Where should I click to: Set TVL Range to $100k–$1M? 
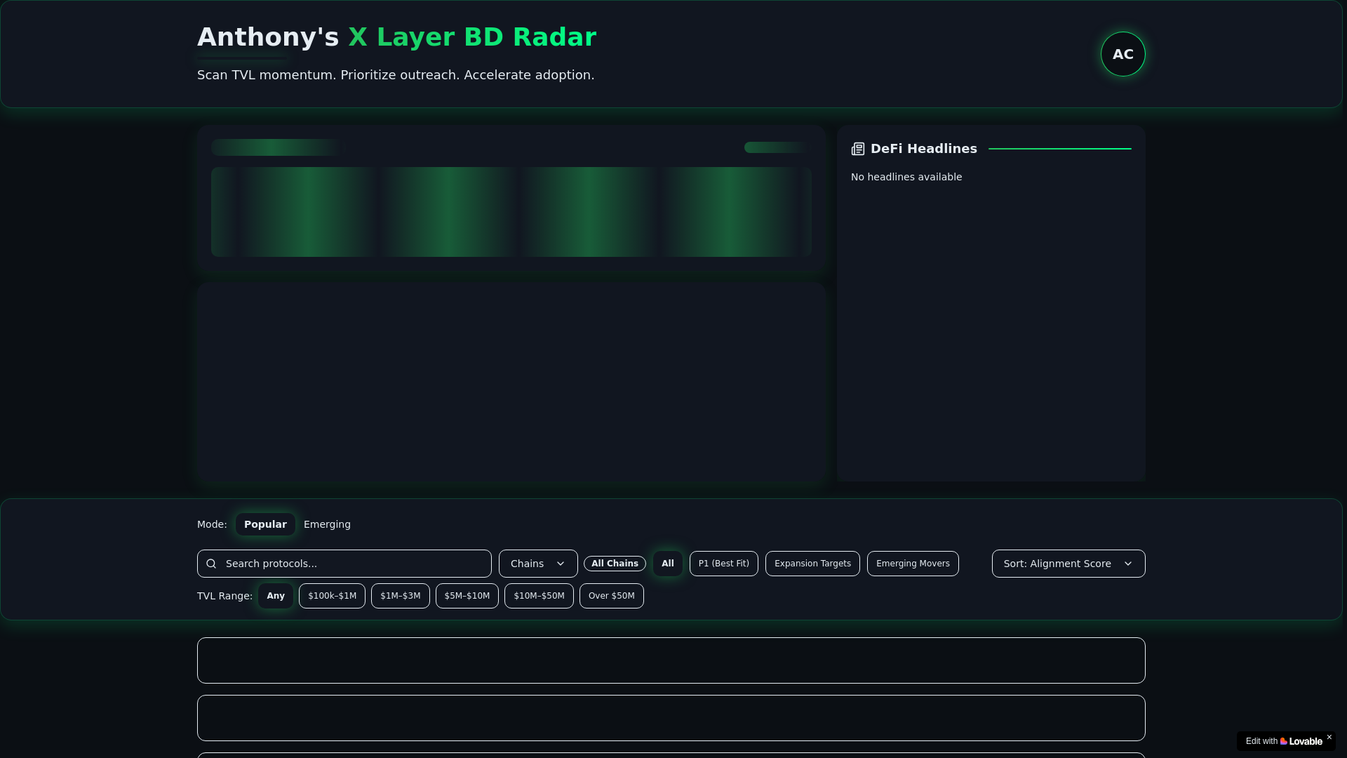tap(332, 596)
